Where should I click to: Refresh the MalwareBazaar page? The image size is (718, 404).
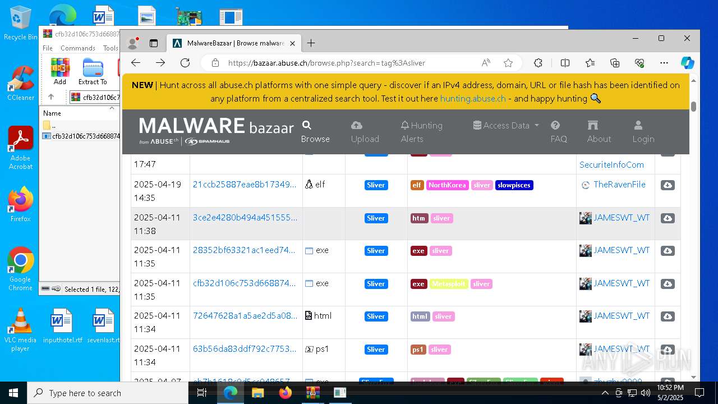pyautogui.click(x=185, y=63)
